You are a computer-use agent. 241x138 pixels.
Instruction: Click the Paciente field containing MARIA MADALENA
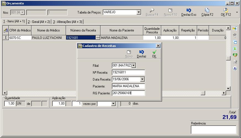128,86
